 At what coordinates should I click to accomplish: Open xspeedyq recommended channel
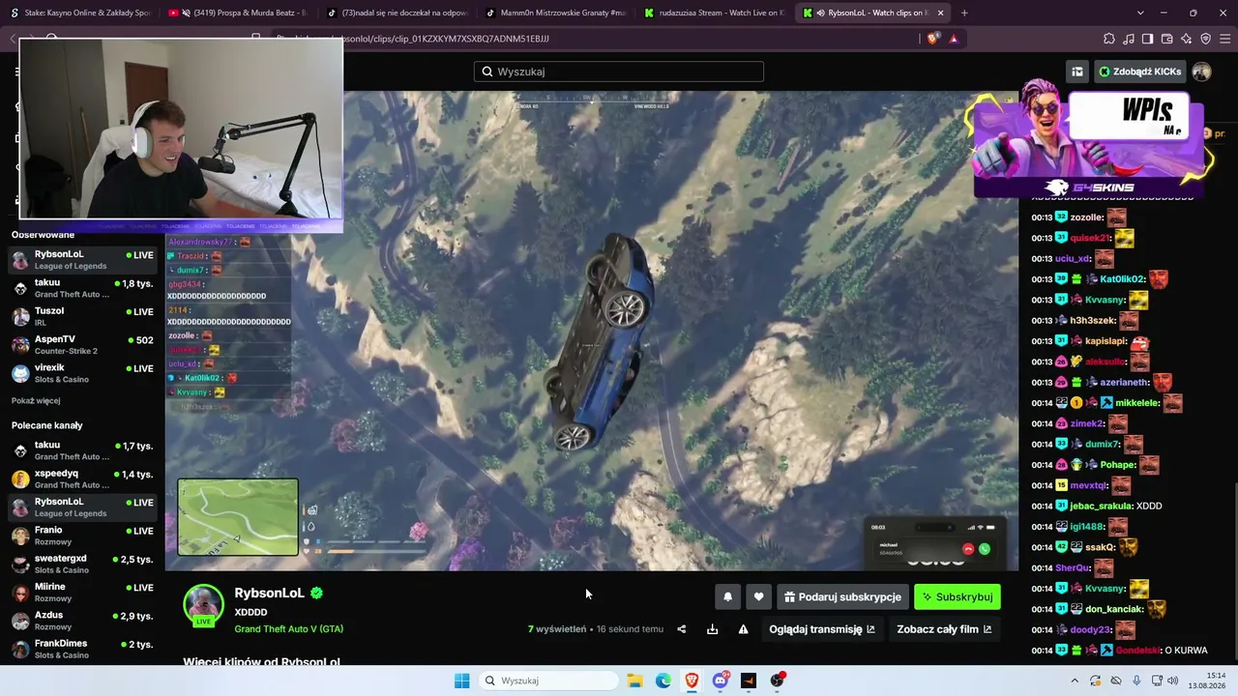click(x=82, y=478)
